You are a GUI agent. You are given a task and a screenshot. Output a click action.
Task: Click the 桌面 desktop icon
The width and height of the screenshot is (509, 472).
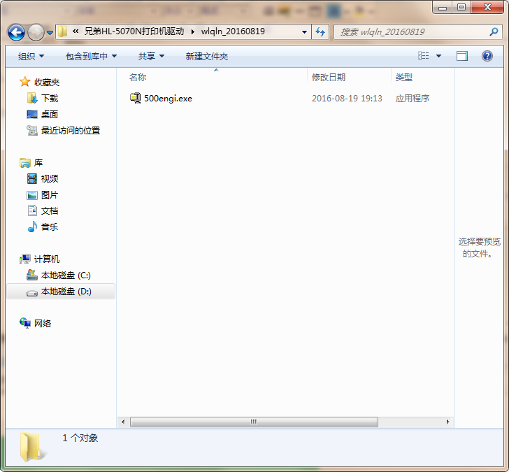[x=32, y=114]
